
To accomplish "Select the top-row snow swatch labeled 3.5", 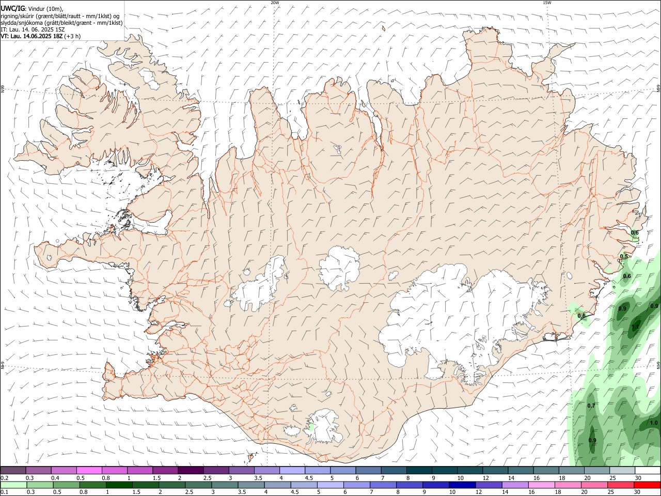I will pos(267,470).
